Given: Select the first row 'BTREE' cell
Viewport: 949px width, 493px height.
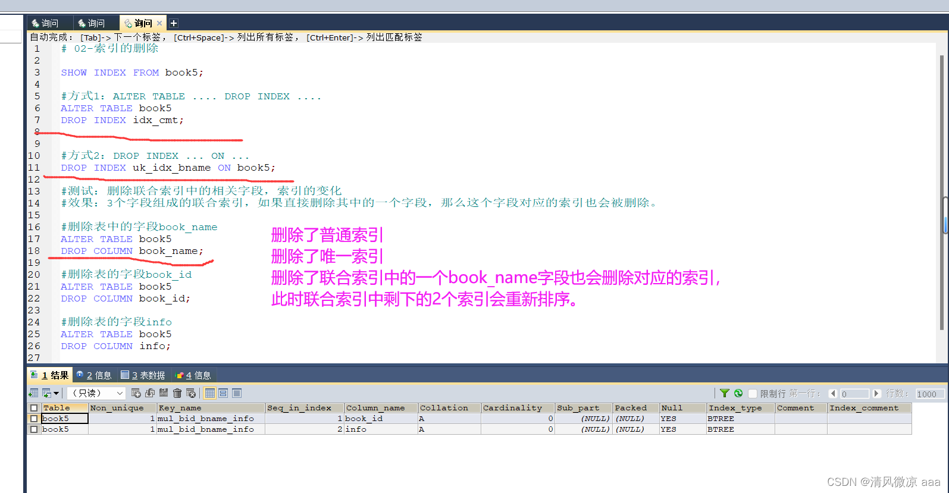Looking at the screenshot, I should tap(741, 419).
